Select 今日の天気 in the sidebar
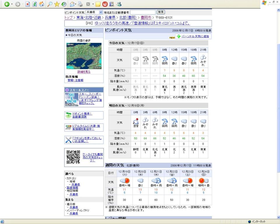Viewport: 280px width, 224px height. click(x=75, y=35)
